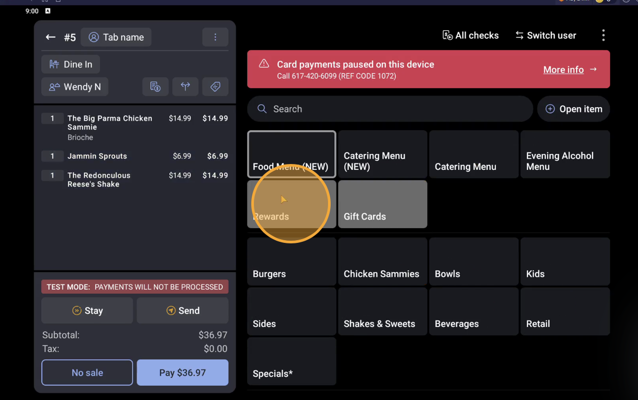The image size is (638, 400).
Task: Click the Tax $0.00 amount
Action: tap(215, 349)
